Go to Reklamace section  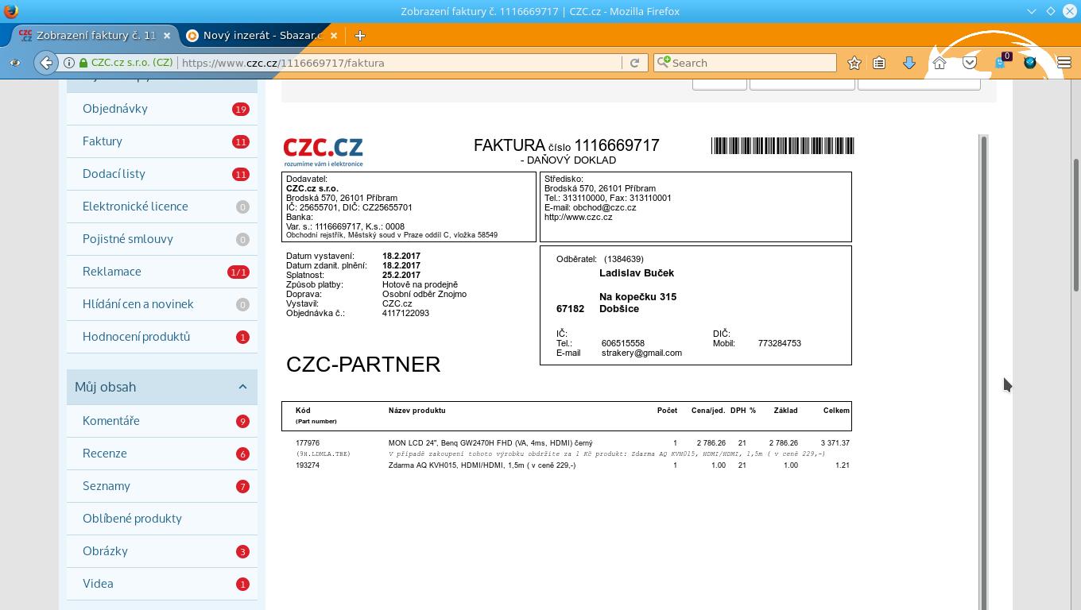coord(112,272)
